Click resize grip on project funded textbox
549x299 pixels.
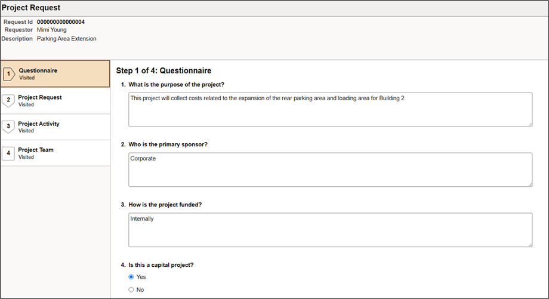click(x=529, y=244)
